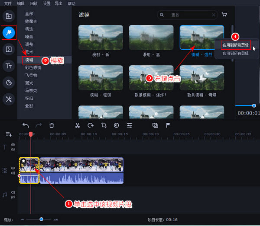Click the star filter badge on clip
This screenshot has width=260, height=226.
[23, 161]
